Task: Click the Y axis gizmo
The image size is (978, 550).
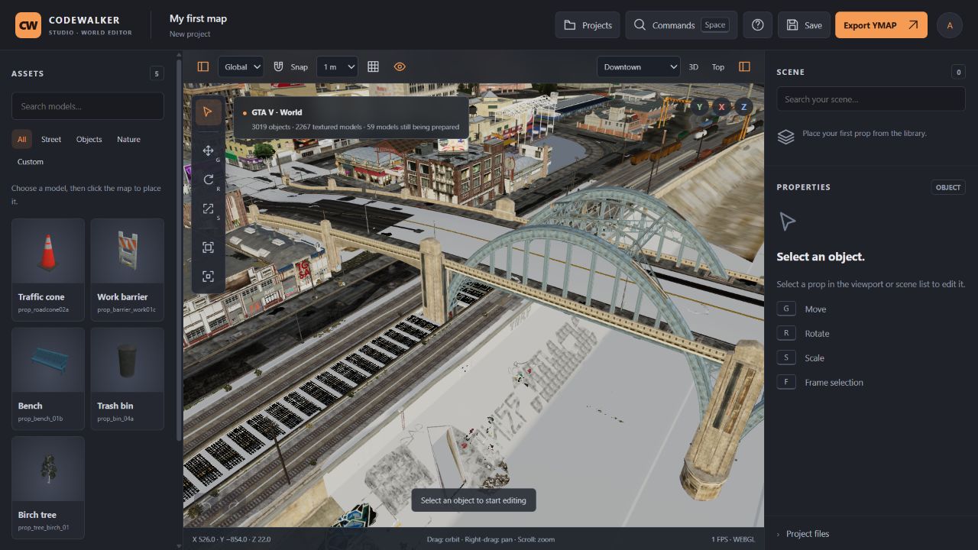Action: tap(699, 107)
